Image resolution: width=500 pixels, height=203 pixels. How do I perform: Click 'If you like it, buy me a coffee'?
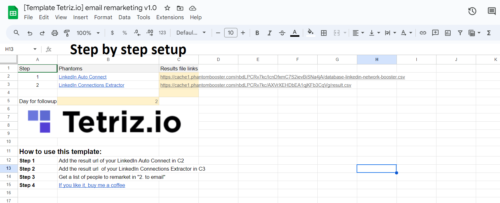92,185
